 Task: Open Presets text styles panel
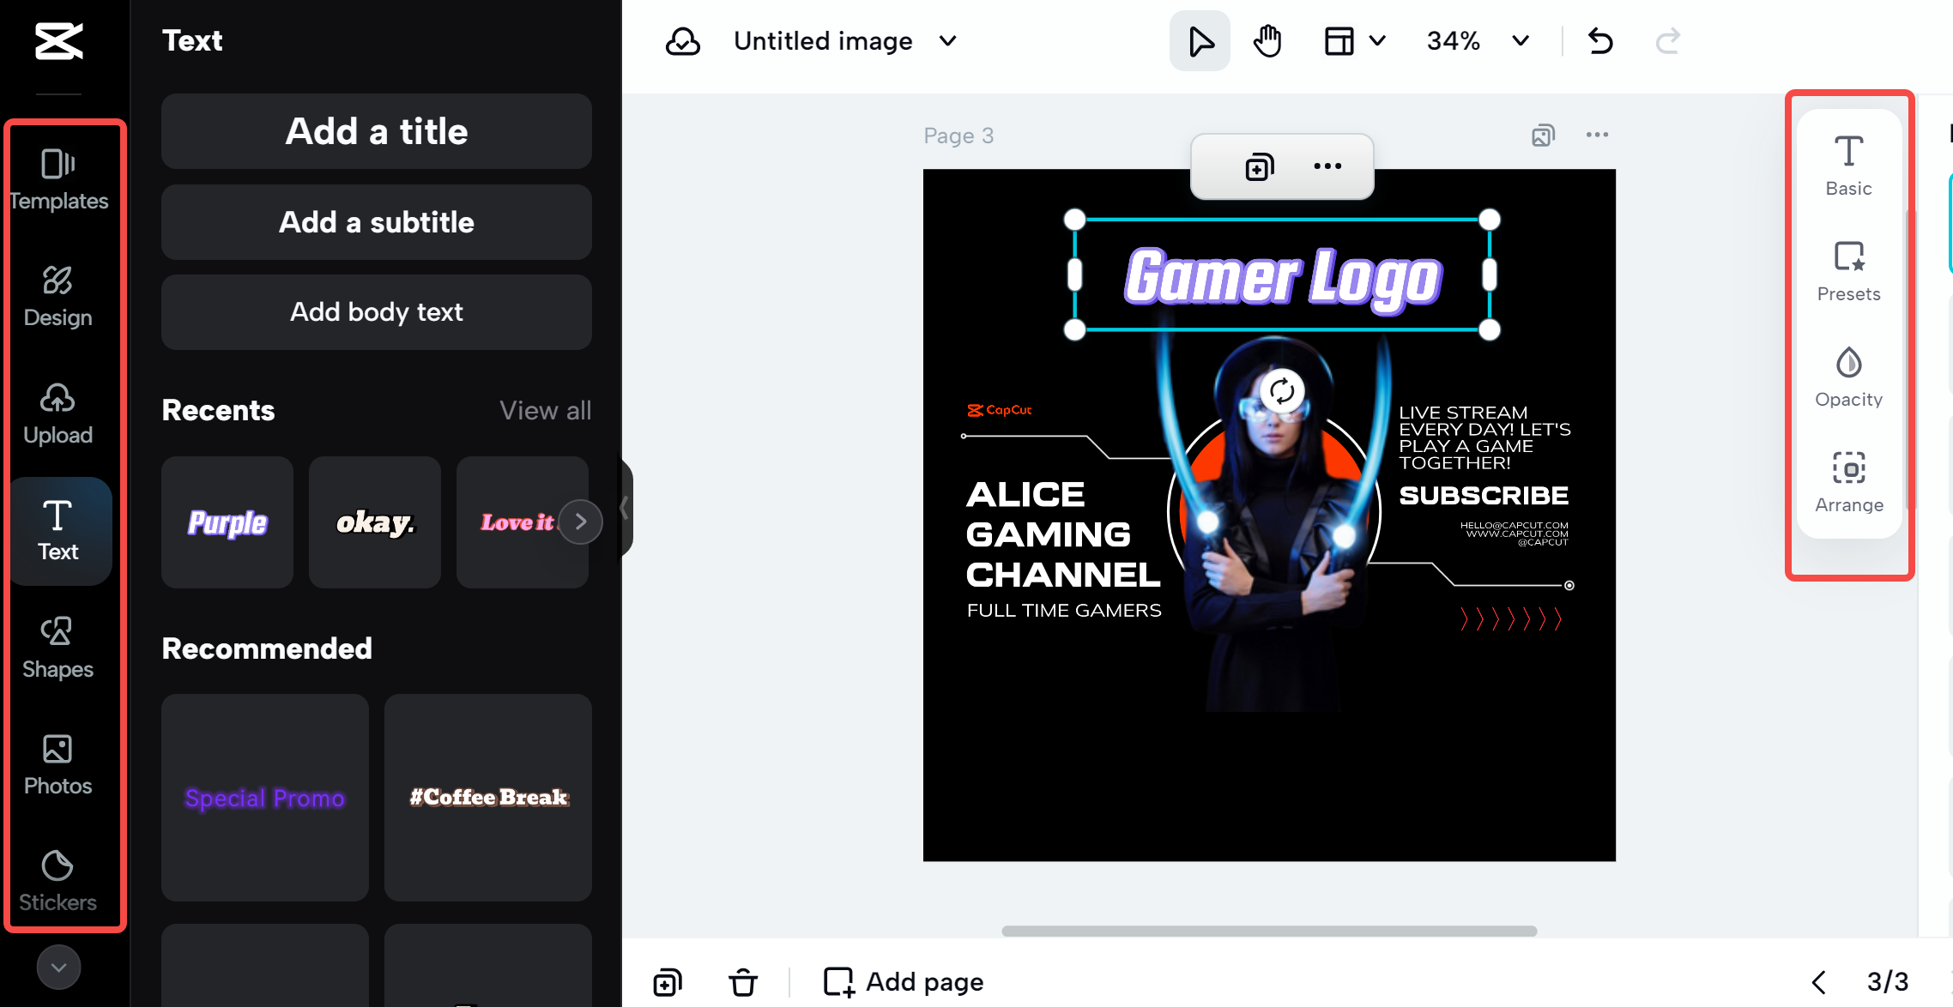click(x=1848, y=271)
